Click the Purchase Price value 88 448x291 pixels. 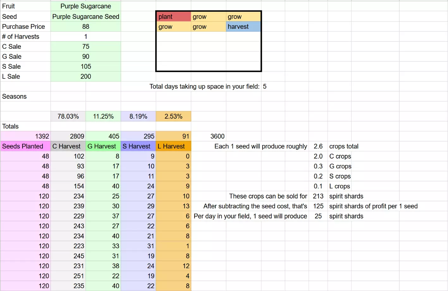pyautogui.click(x=86, y=27)
